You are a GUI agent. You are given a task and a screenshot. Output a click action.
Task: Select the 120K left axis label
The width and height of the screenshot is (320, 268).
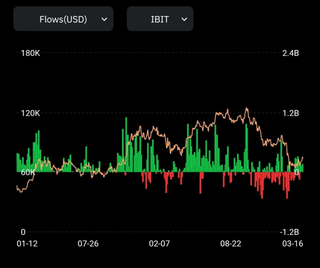tap(30, 113)
